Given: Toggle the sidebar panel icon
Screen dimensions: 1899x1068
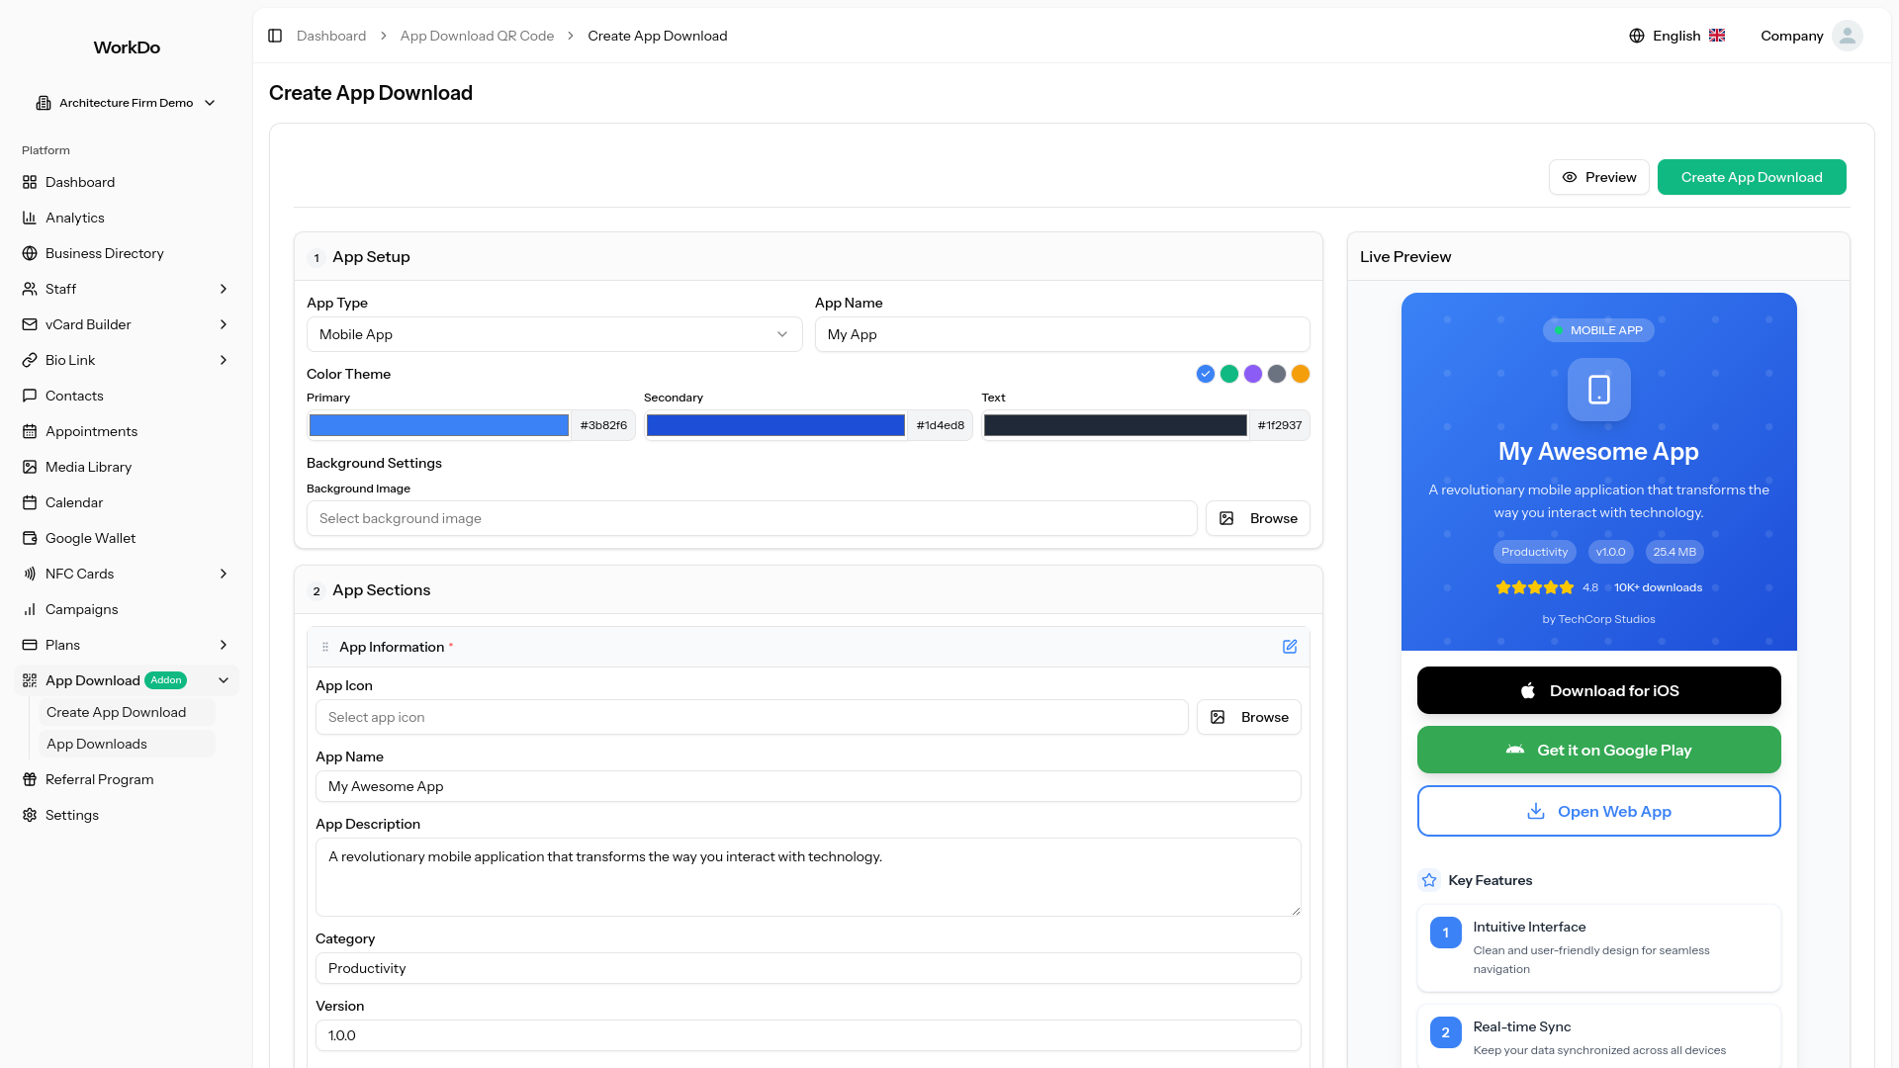Looking at the screenshot, I should coord(275,36).
